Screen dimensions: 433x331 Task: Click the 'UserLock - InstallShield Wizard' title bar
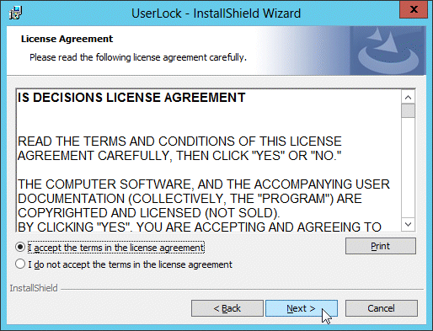click(216, 13)
